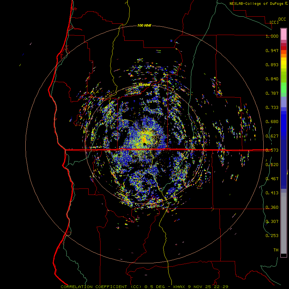Viewport: 289px width, 289px height.
Task: Click the 0.787 scale value
Action: (272, 93)
